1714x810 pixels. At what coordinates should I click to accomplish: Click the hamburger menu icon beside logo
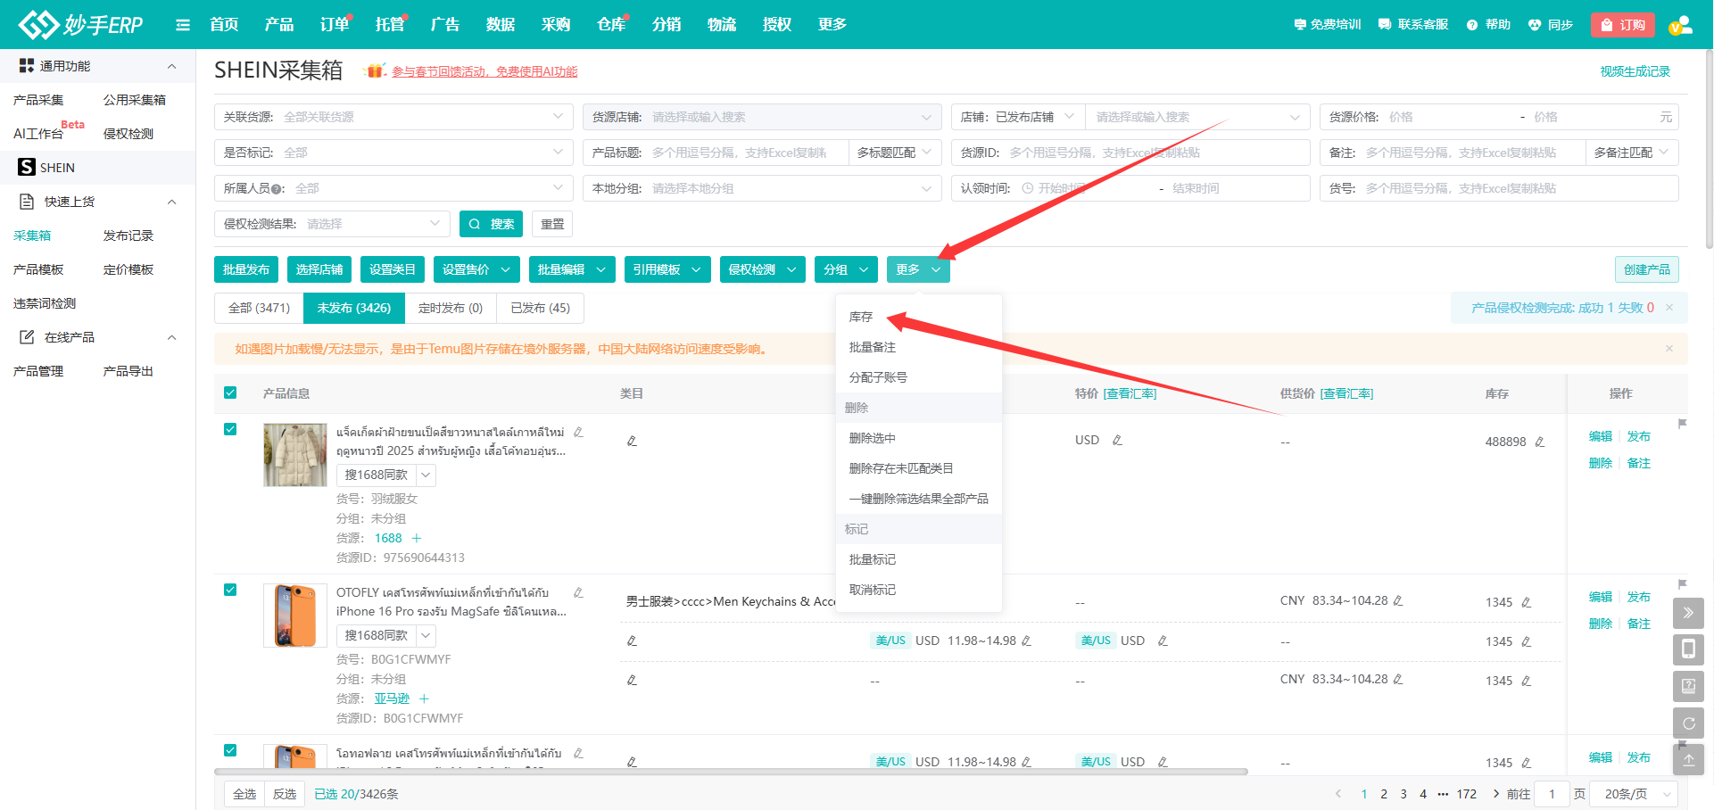183,25
